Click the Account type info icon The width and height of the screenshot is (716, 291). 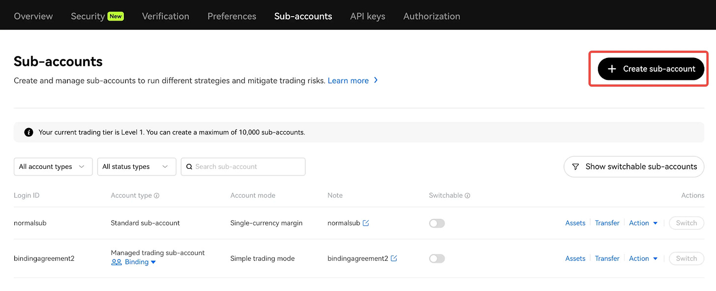tap(157, 196)
